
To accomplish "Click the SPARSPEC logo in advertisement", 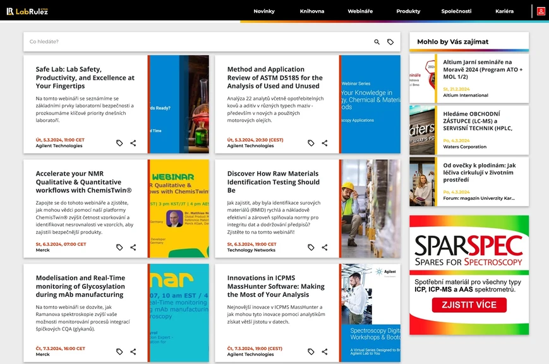I will click(x=469, y=250).
